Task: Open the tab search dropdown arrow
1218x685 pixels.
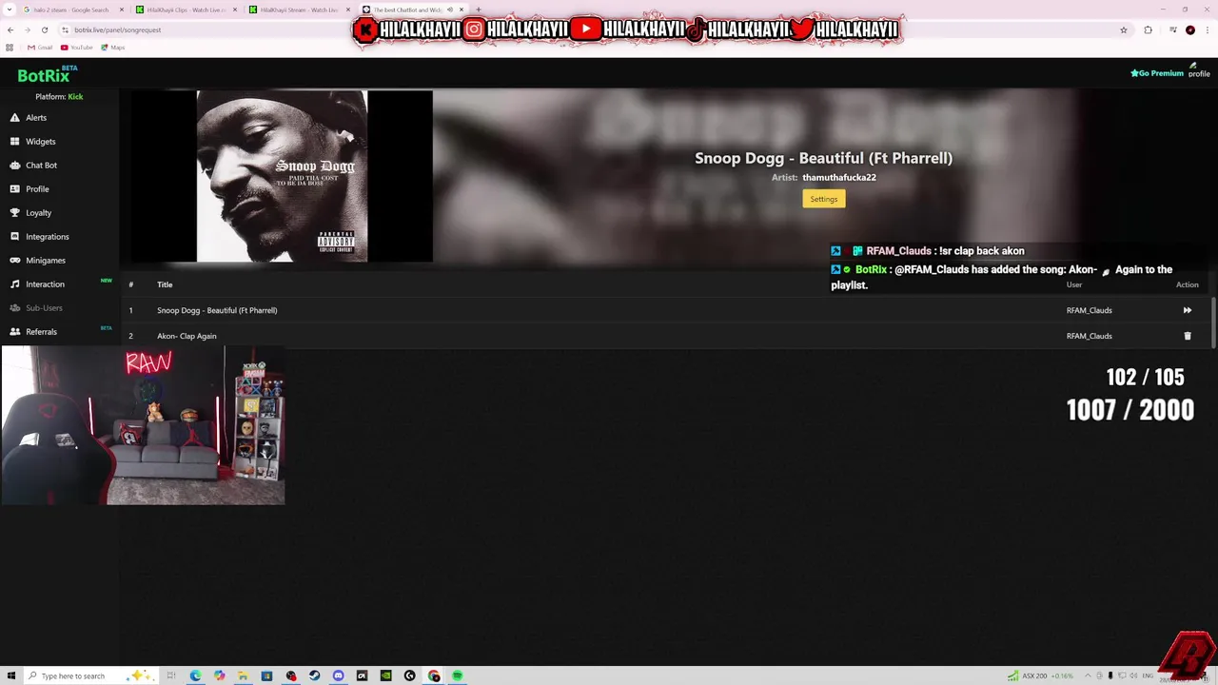Action: pos(10,10)
